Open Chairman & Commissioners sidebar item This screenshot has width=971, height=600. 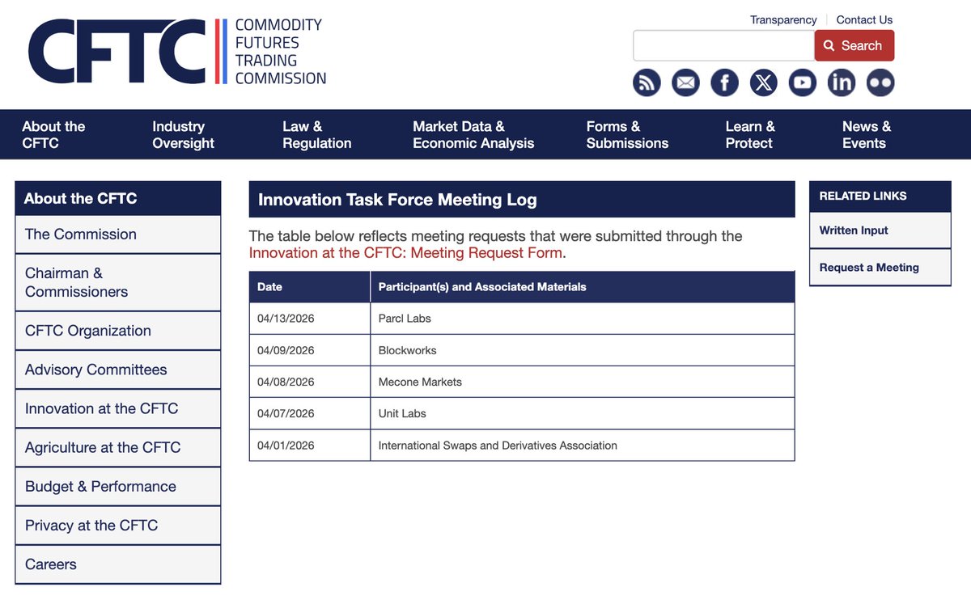click(x=118, y=282)
